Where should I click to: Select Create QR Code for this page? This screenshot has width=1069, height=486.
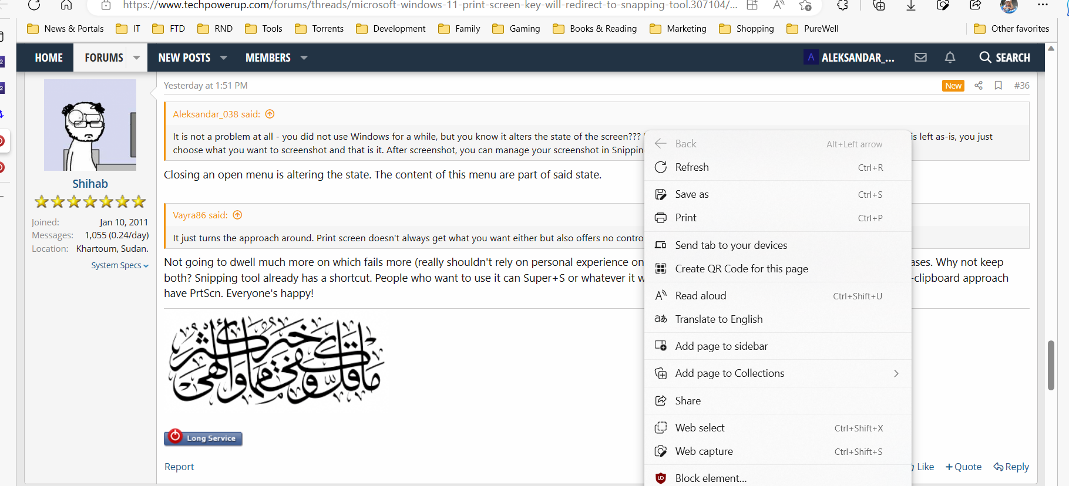tap(778, 269)
